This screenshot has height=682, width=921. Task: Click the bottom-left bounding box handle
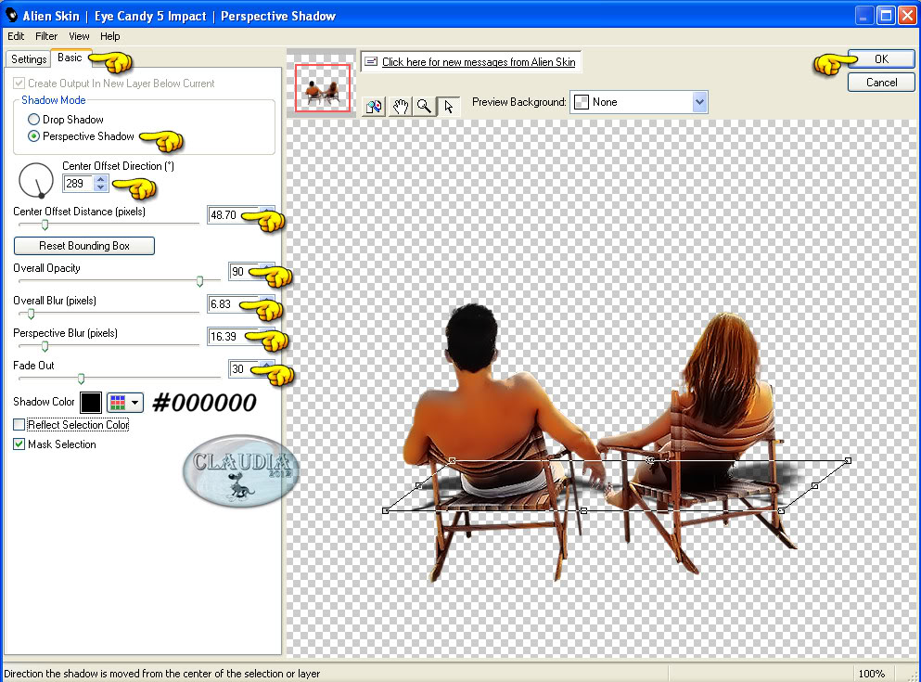385,510
